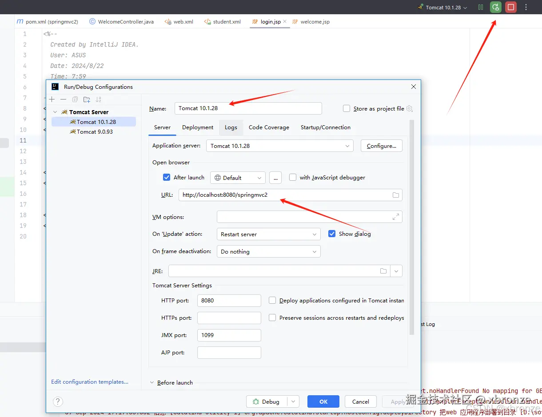Collapse the Tomcat Server tree node

55,112
